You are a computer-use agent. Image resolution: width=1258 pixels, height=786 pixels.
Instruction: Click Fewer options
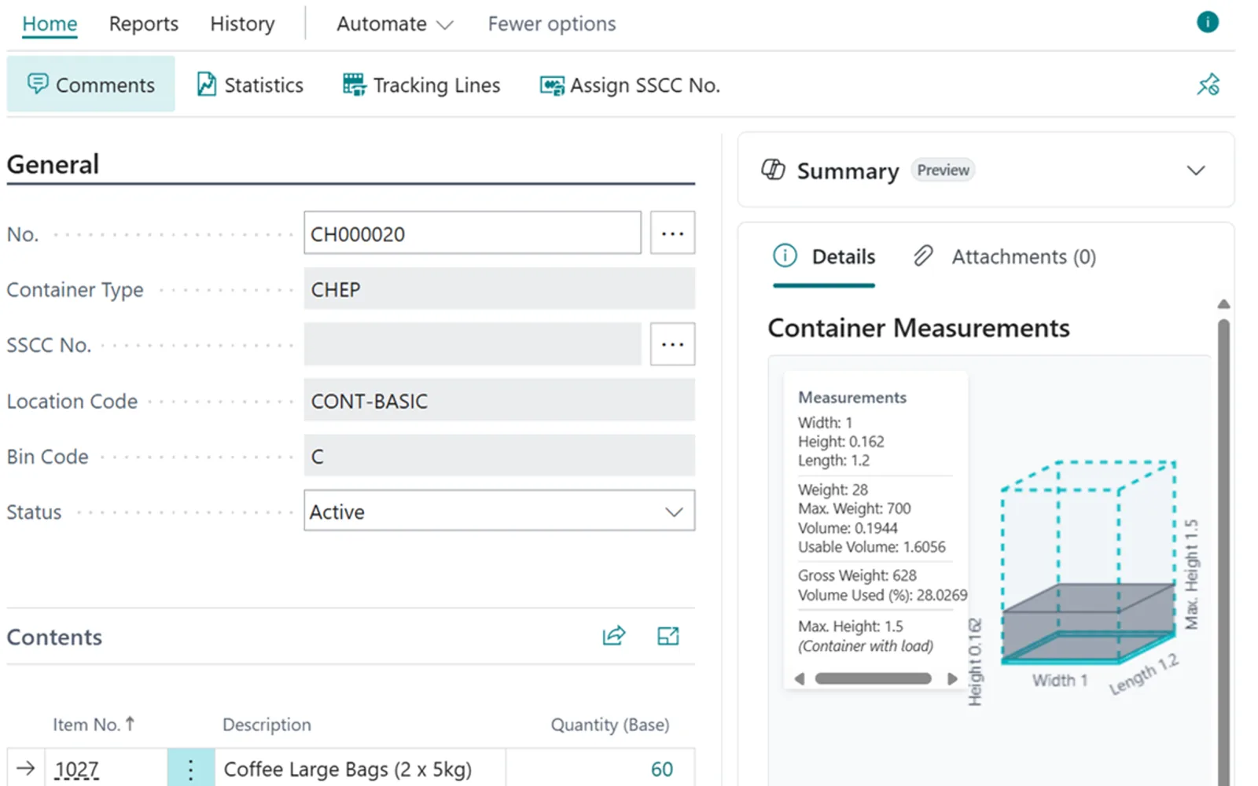(x=552, y=24)
